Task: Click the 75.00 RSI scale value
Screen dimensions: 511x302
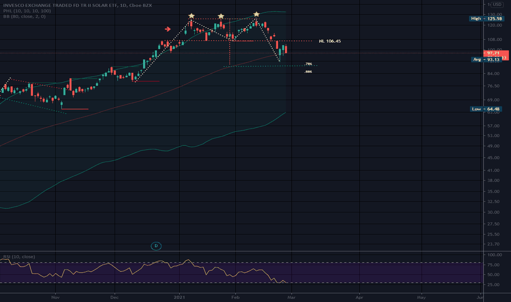Action: (495, 265)
